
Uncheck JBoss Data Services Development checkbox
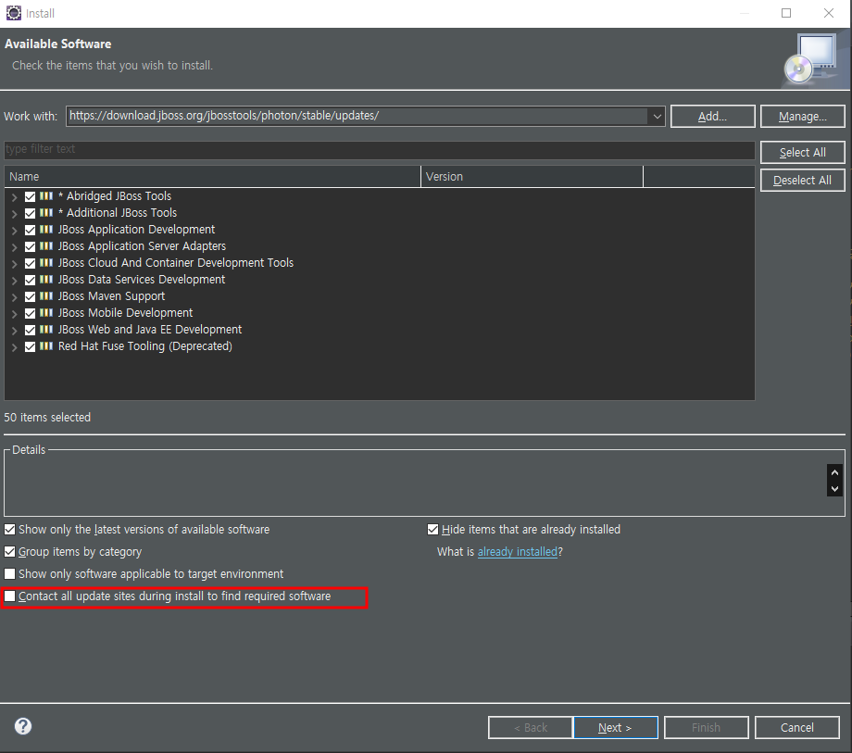tap(30, 281)
